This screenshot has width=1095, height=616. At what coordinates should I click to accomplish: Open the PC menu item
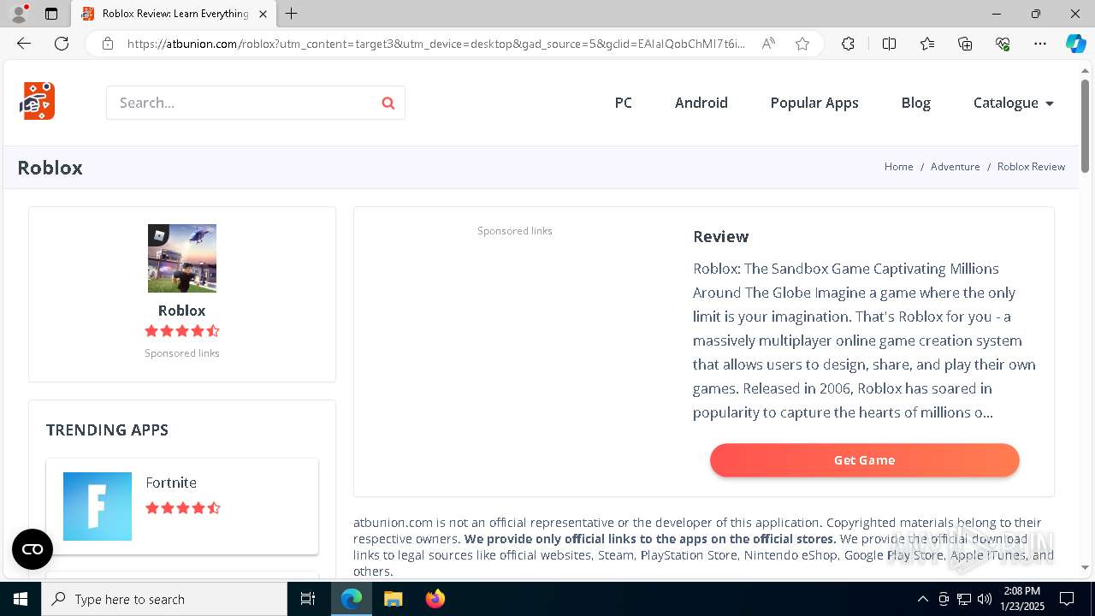(x=624, y=103)
